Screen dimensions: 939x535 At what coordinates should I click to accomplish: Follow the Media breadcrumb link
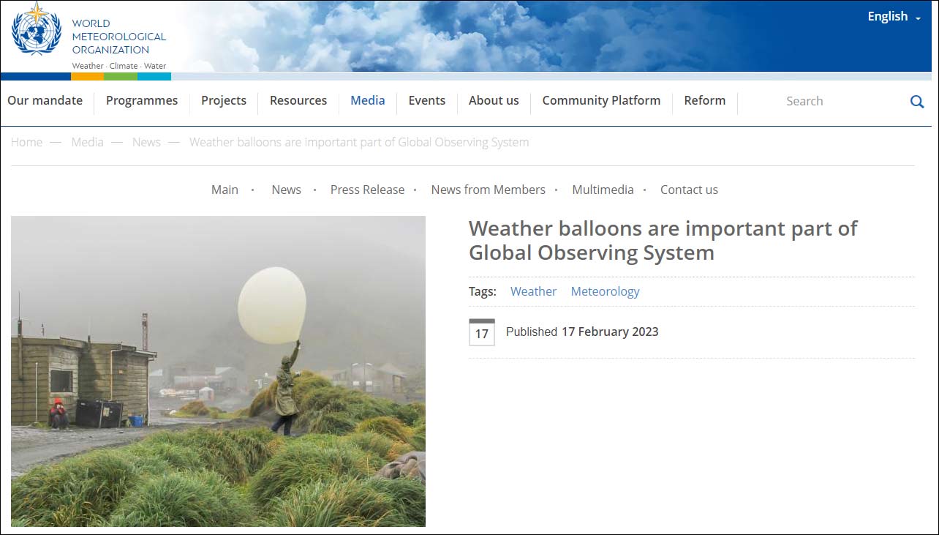[x=87, y=142]
